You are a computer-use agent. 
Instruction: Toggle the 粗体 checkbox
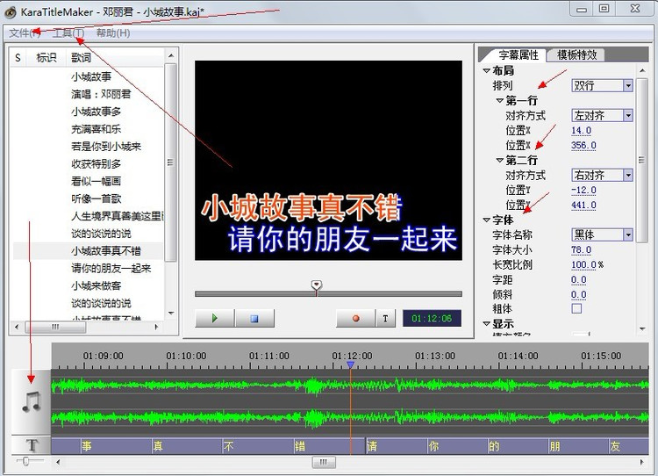(x=576, y=308)
